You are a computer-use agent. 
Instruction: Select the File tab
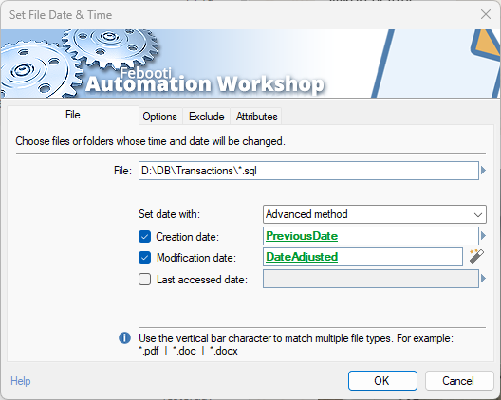(73, 115)
